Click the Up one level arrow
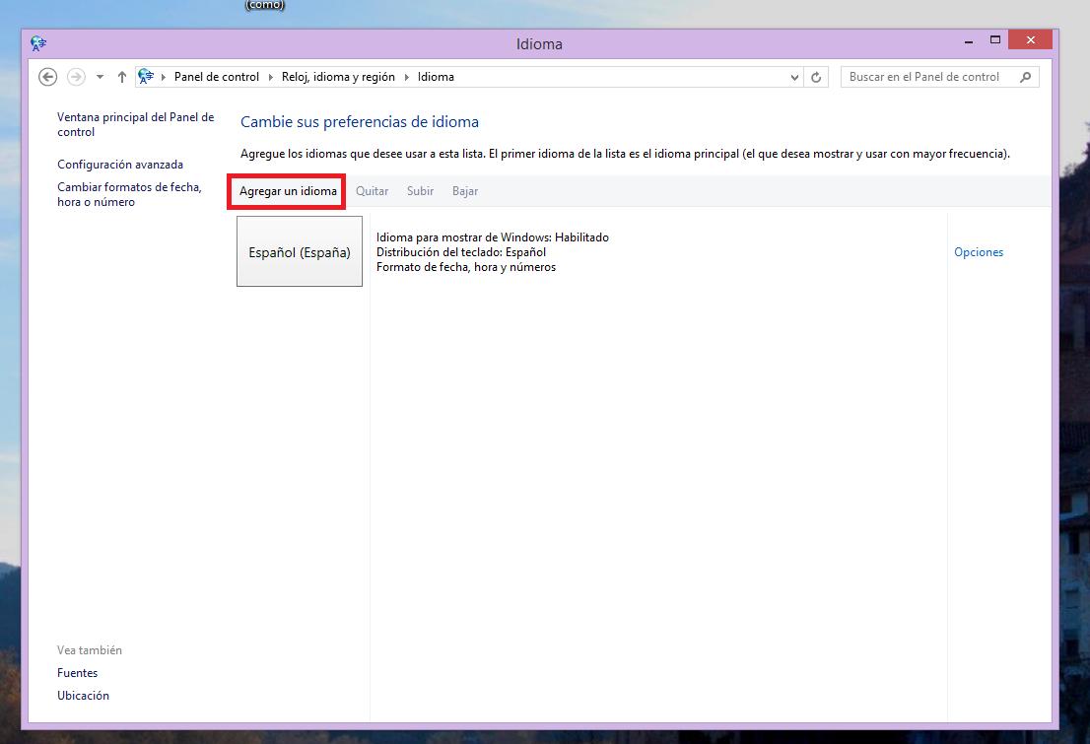 [122, 77]
